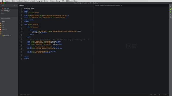Open the CC Extension Builder menu
172x96 pixels.
(x=72, y=1)
